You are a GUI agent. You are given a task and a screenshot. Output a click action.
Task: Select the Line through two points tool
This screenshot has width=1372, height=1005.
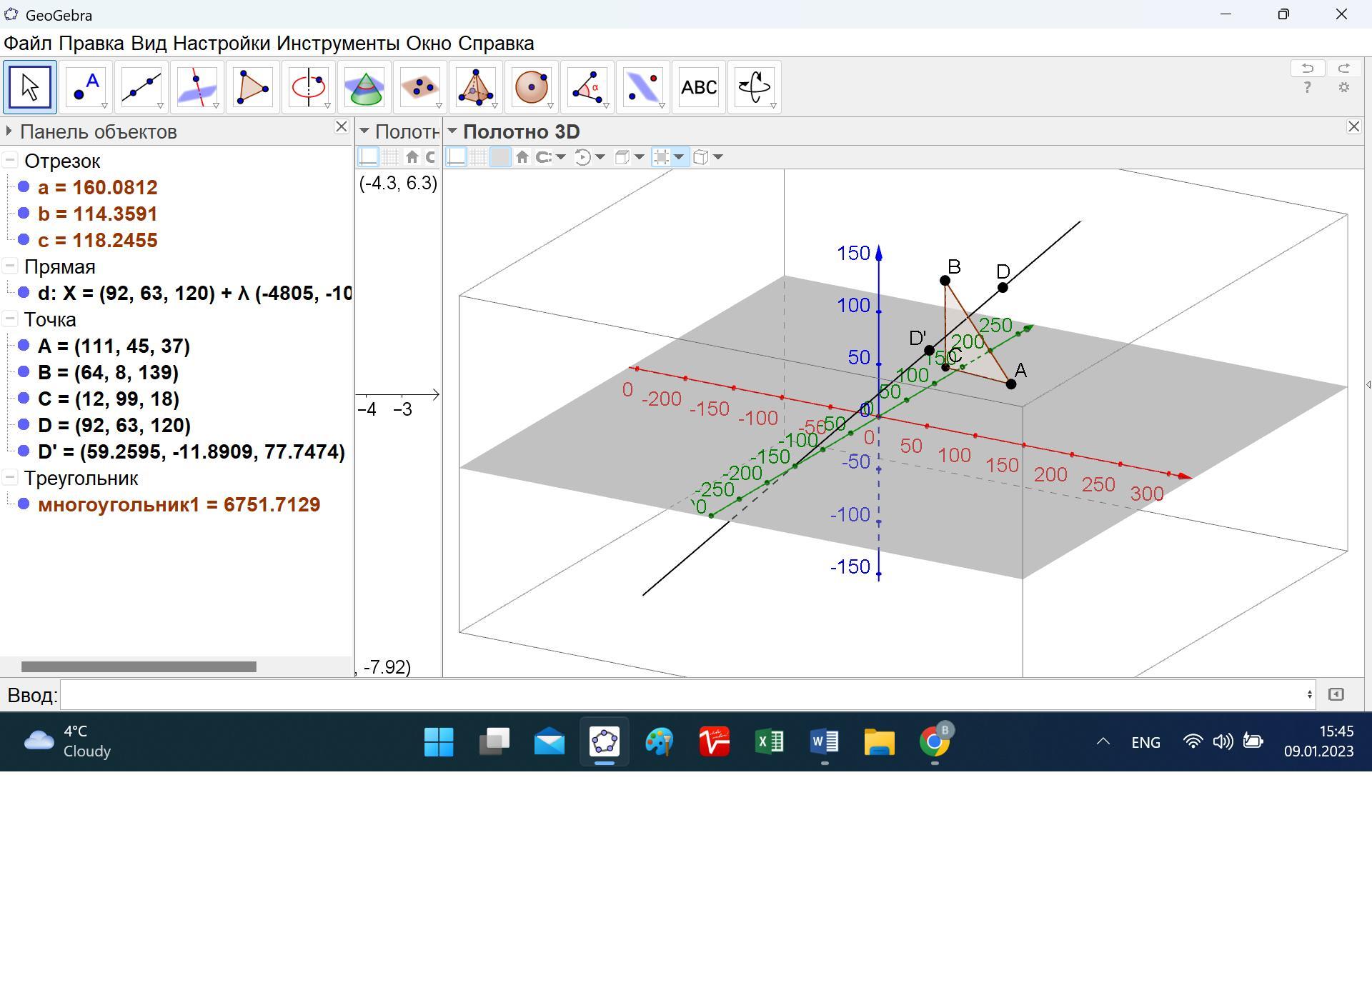pyautogui.click(x=141, y=88)
